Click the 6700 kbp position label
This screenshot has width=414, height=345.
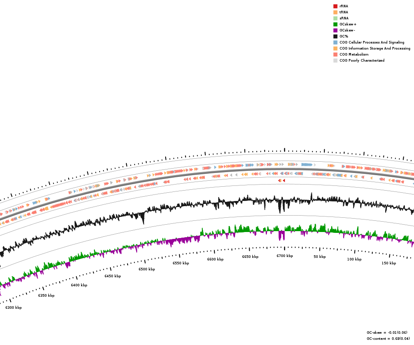[x=285, y=256]
